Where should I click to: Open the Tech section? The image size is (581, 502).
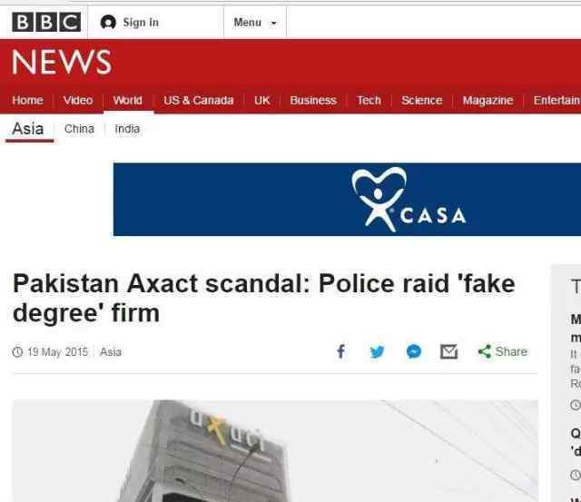tap(369, 101)
